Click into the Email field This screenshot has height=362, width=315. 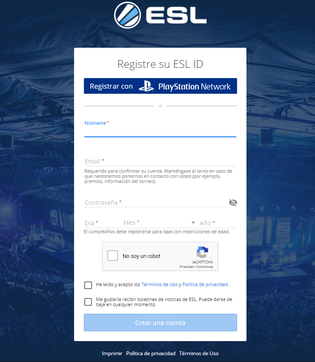coord(160,161)
